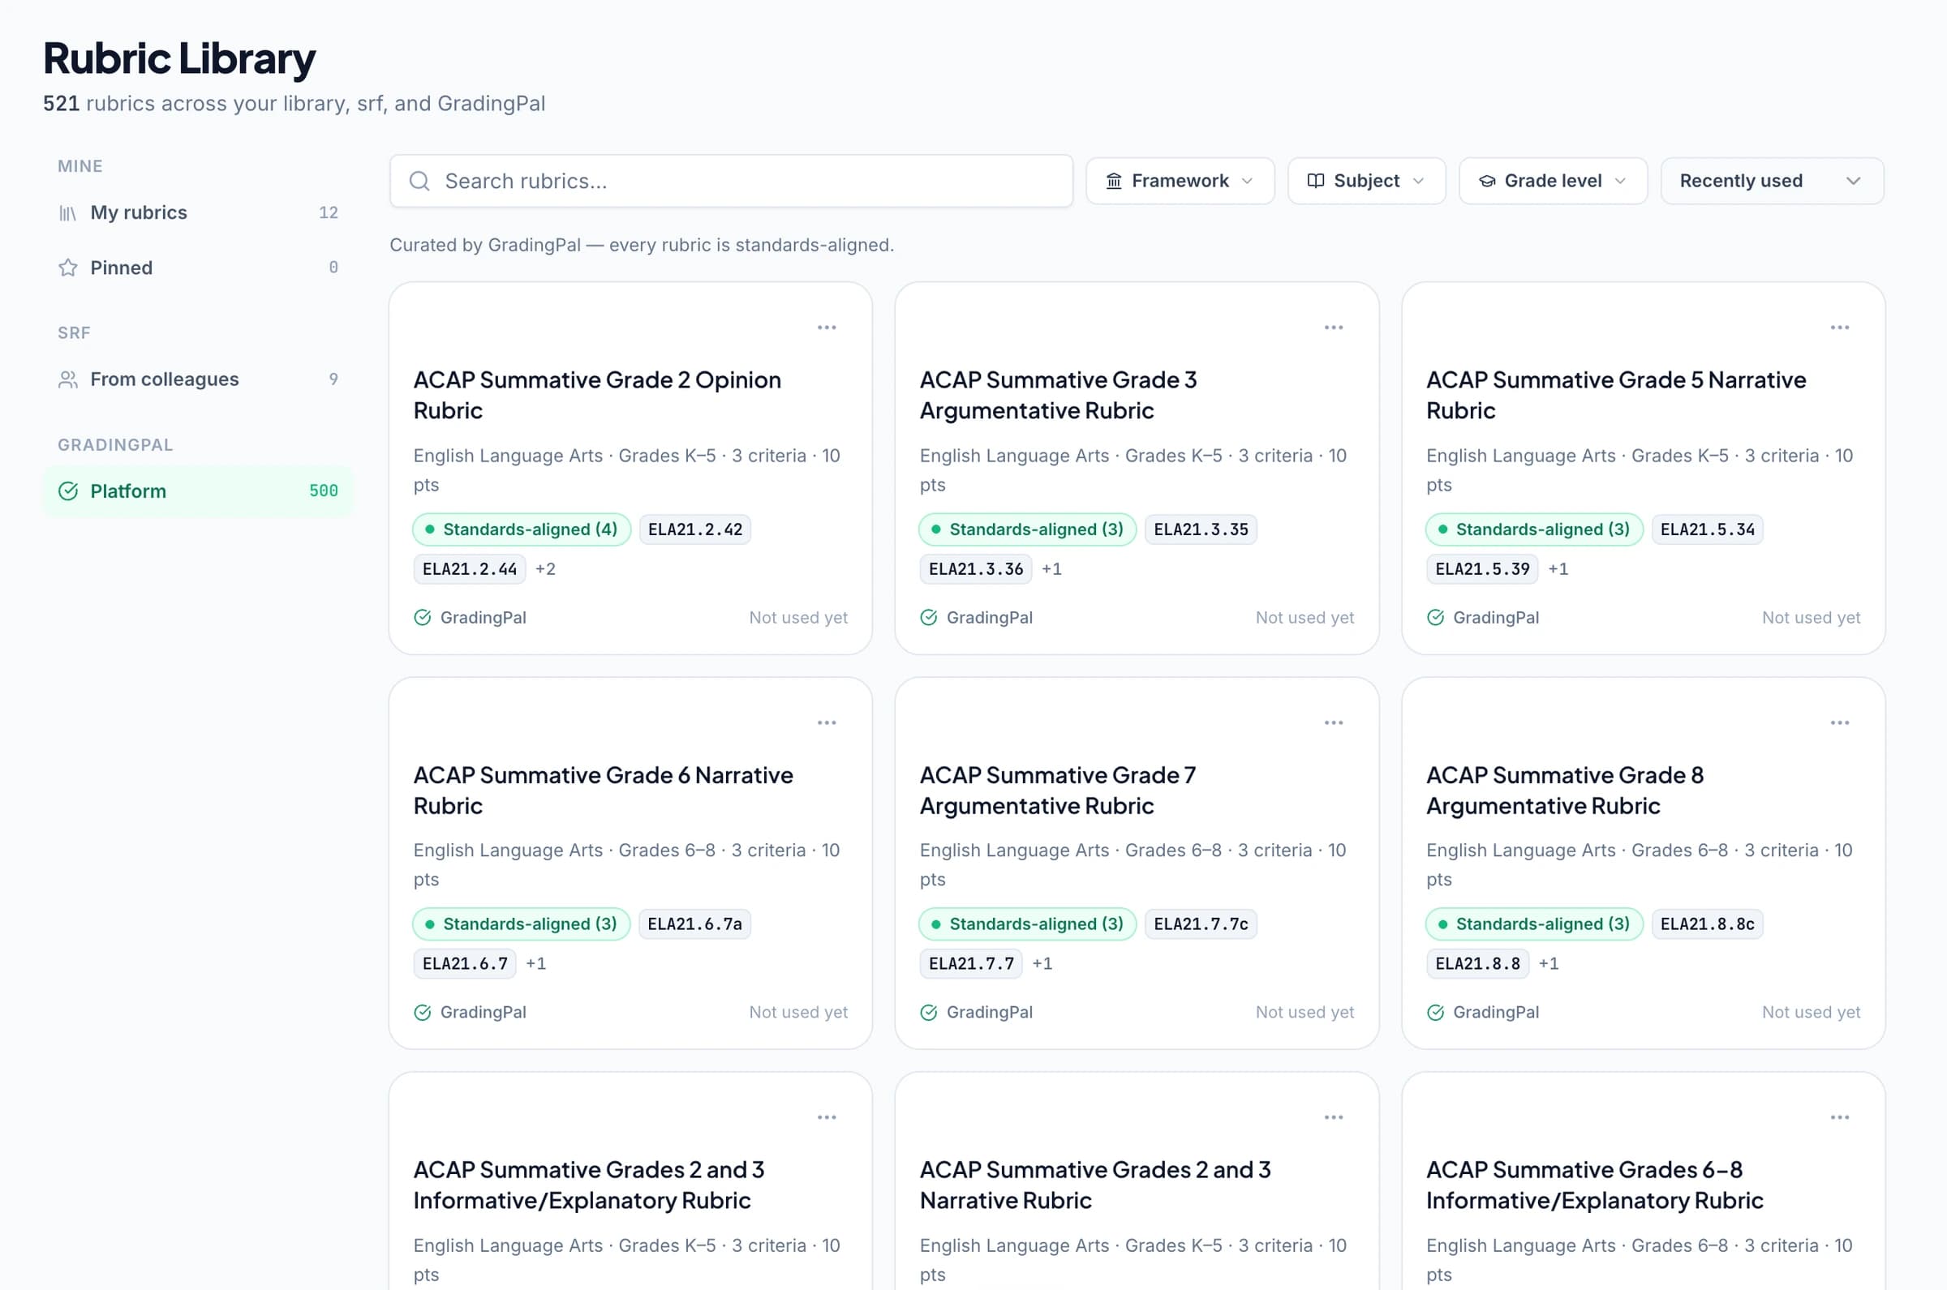
Task: Click the Subject book icon
Action: click(x=1316, y=181)
